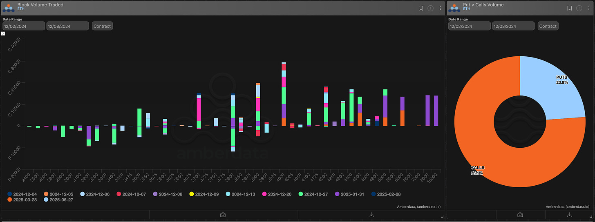Take camera snapshot of Put v Calls chart
The image size is (595, 222).
(520, 215)
